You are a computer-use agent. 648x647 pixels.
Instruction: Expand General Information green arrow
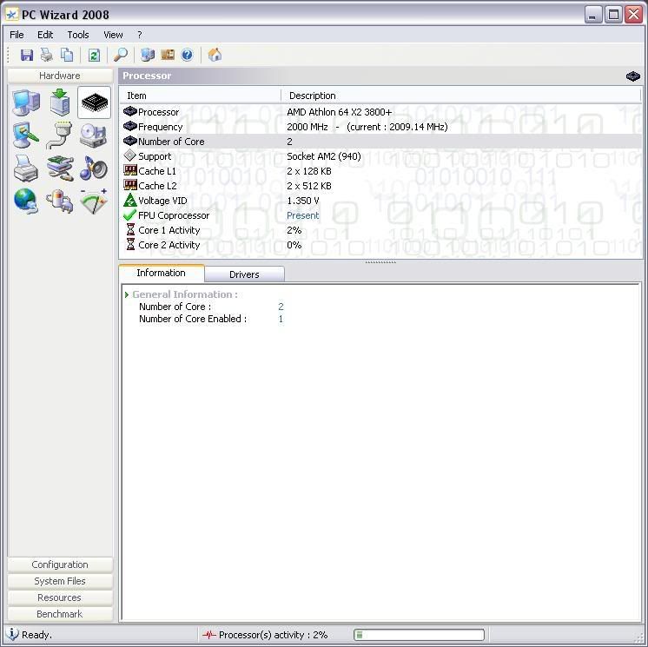click(x=127, y=294)
